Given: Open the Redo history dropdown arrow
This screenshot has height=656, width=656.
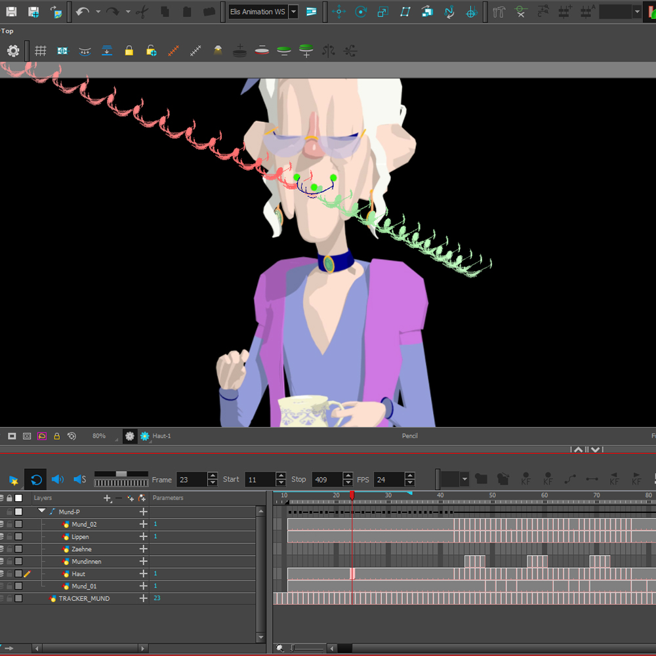Looking at the screenshot, I should pyautogui.click(x=128, y=12).
